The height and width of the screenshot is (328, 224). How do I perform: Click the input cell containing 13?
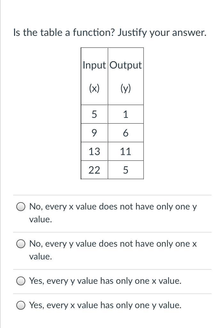coord(94,152)
